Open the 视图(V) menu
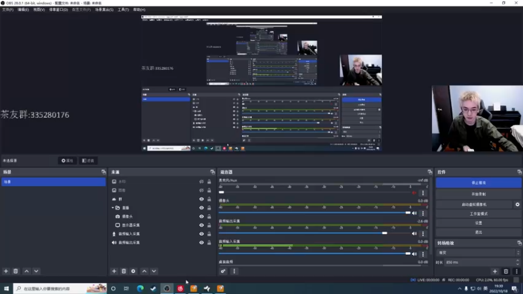 [39, 10]
